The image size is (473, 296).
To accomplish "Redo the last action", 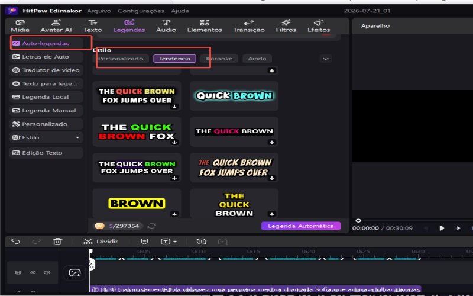I will [37, 242].
